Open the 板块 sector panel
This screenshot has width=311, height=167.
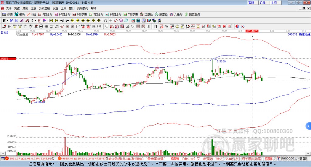tap(20, 14)
